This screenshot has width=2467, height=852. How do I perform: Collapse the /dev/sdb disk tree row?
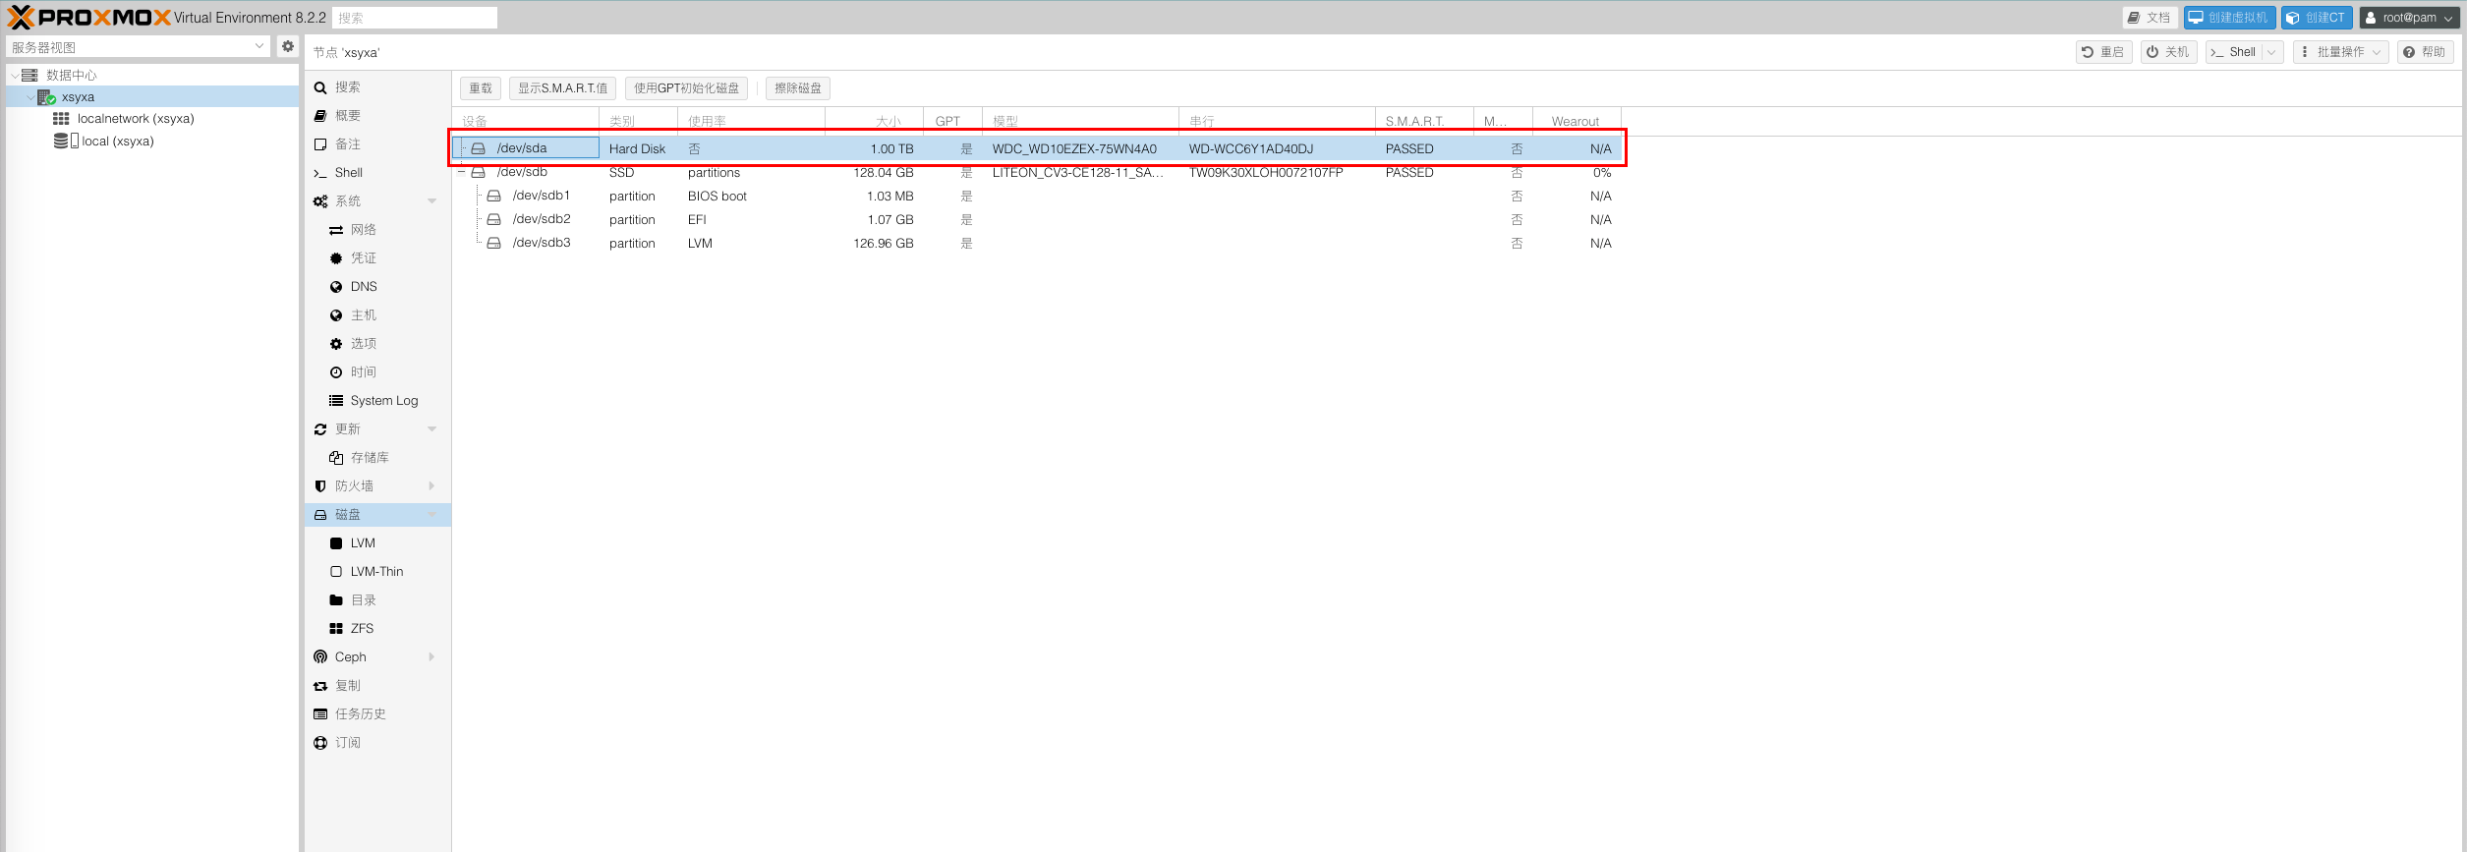pyautogui.click(x=461, y=172)
